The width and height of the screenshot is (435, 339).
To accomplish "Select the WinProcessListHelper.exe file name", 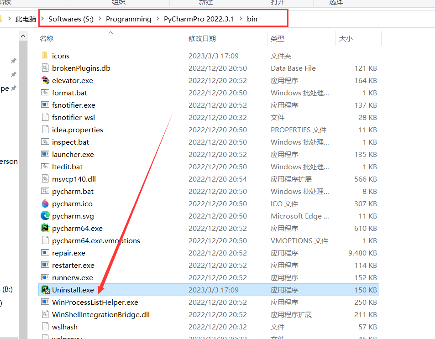I will coord(95,302).
